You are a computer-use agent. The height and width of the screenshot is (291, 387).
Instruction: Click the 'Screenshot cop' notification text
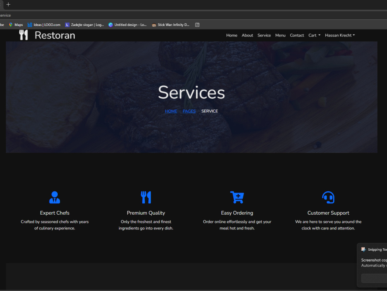pos(374,260)
